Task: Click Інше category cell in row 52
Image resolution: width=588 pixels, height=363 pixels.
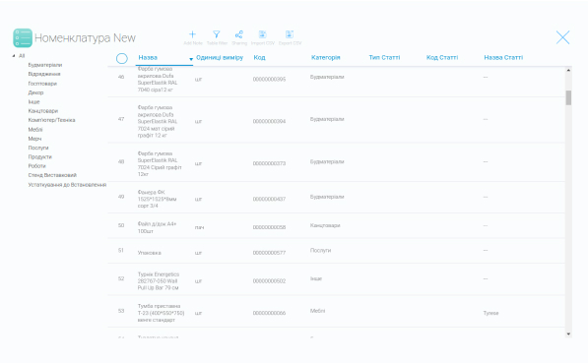Action: (316, 278)
